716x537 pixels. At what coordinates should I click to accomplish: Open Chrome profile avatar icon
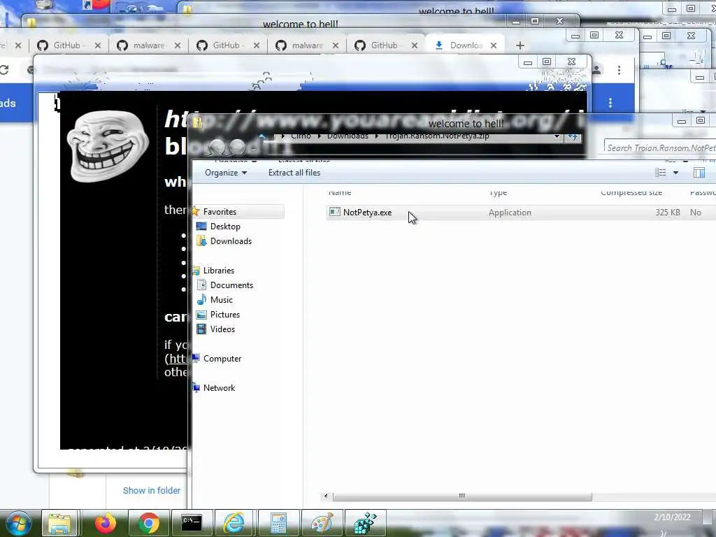point(597,70)
